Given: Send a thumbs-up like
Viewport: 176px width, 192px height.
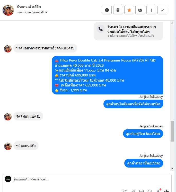Looking at the screenshot, I should (x=166, y=191).
